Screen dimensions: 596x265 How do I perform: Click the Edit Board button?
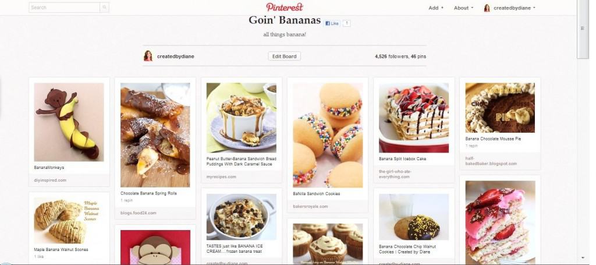284,56
